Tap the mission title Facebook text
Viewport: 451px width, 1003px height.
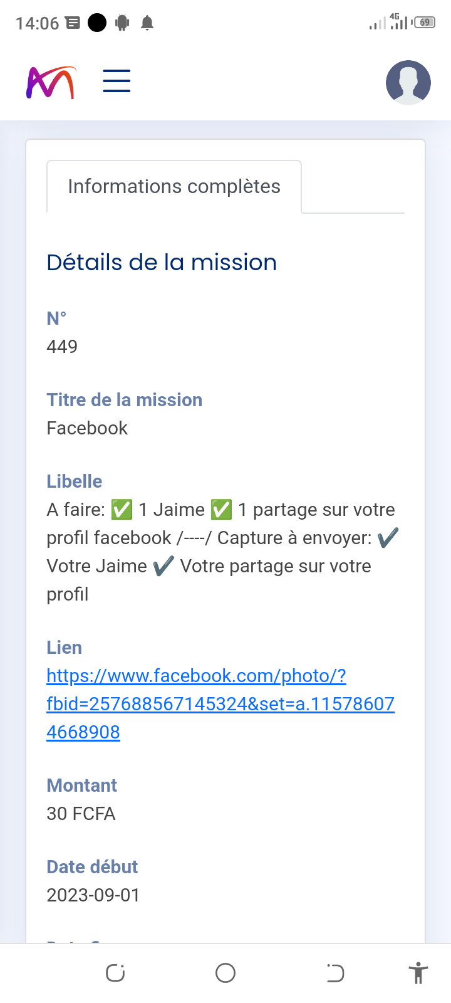click(87, 428)
